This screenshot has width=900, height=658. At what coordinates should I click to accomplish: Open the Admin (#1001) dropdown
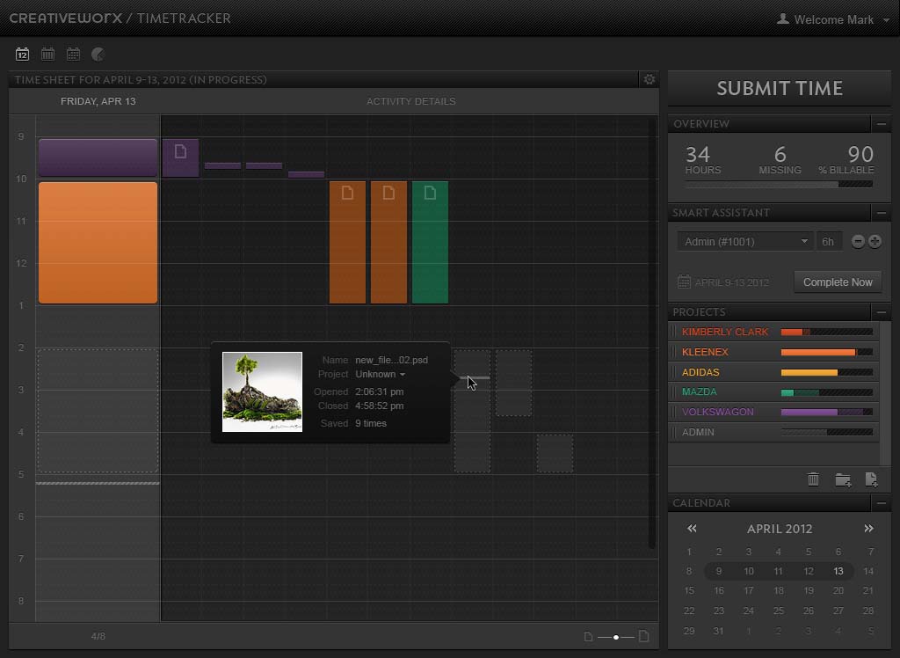coord(744,240)
